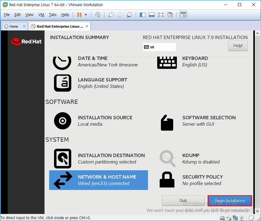The height and width of the screenshot is (221, 261).
Task: Open the Help menu
Action: [65, 15]
